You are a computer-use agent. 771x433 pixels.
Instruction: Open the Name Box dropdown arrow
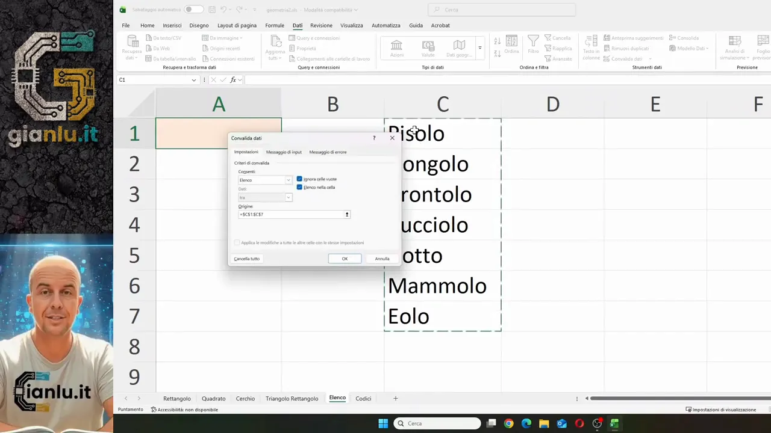(x=194, y=80)
